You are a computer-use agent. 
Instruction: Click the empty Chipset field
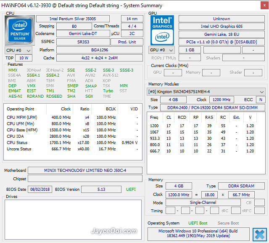(x=85, y=179)
